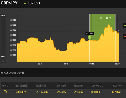The width and height of the screenshot is (126, 98).
Task: Click the top 50% sentiment label
Action: 3,15
